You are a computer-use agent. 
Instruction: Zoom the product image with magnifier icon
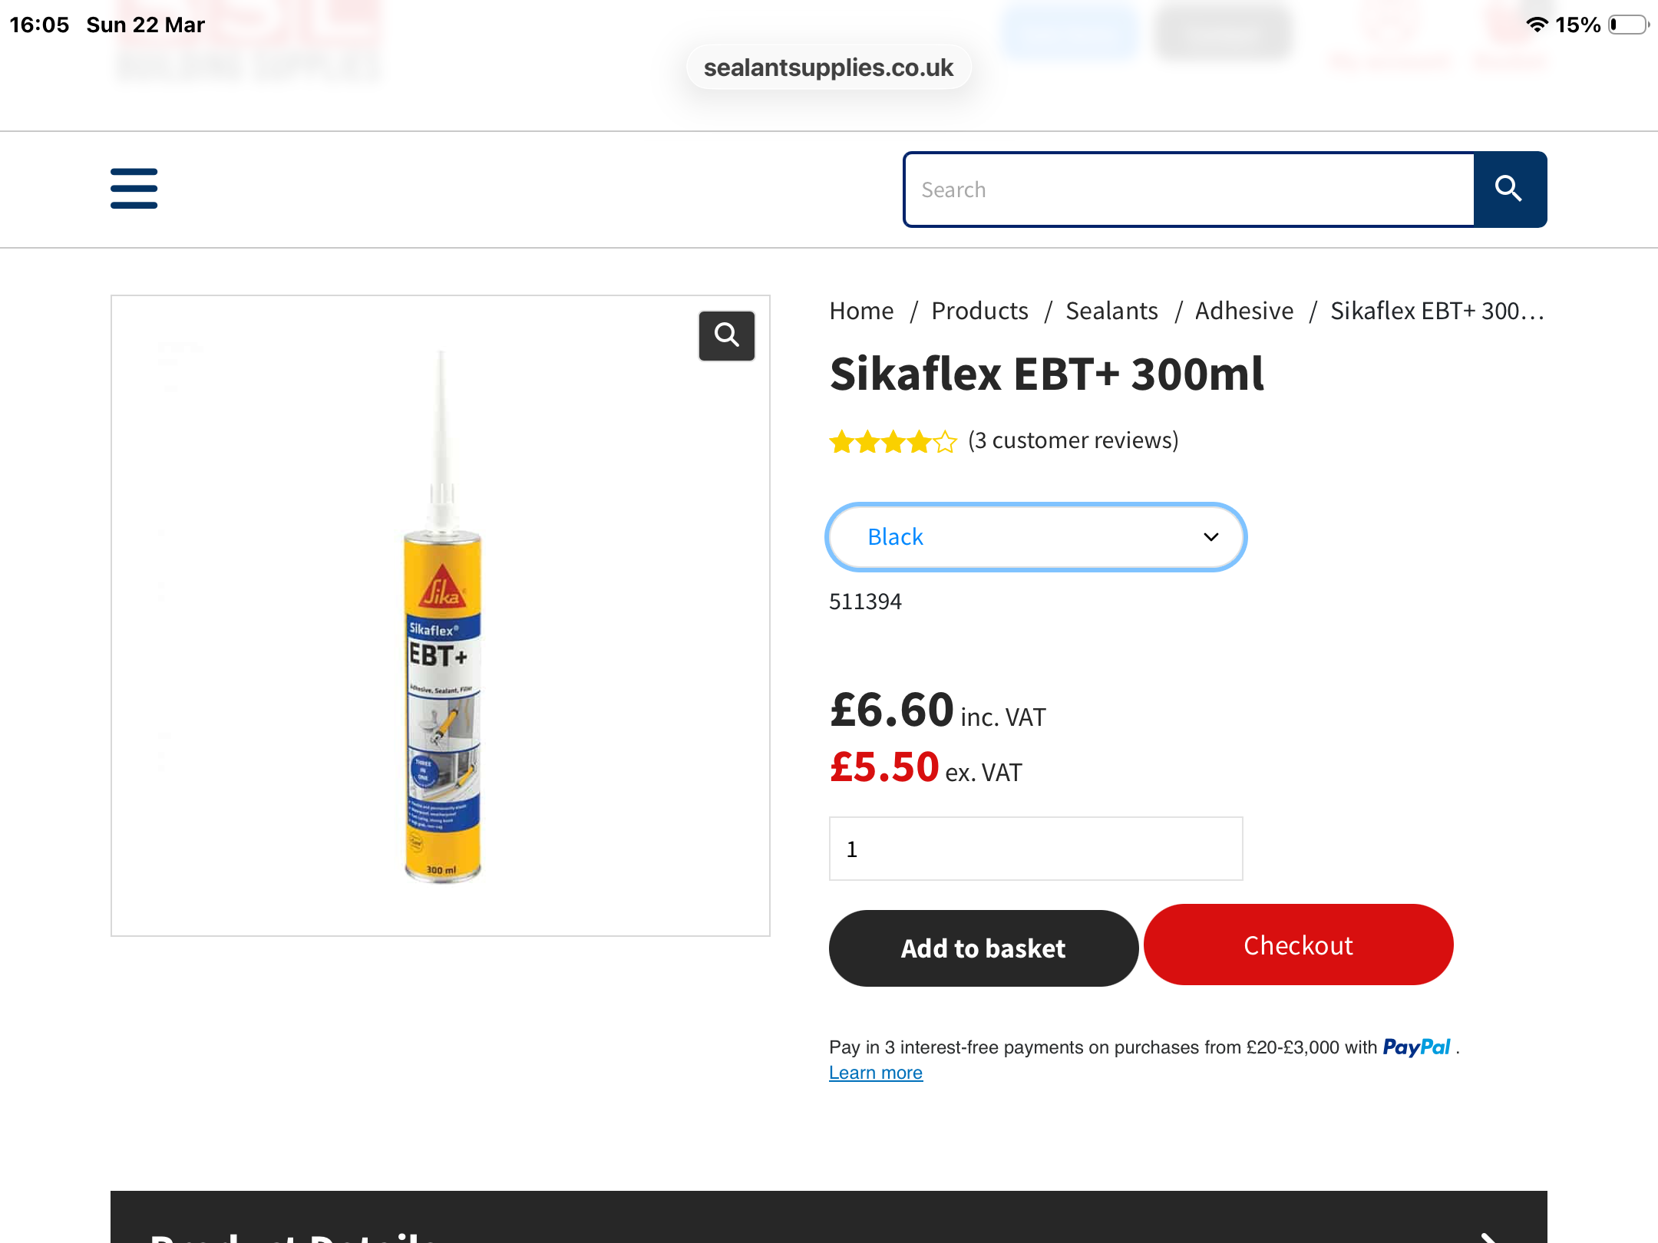(x=726, y=335)
